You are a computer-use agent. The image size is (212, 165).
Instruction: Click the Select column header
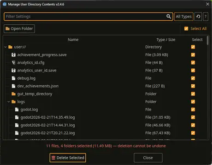pos(197,39)
